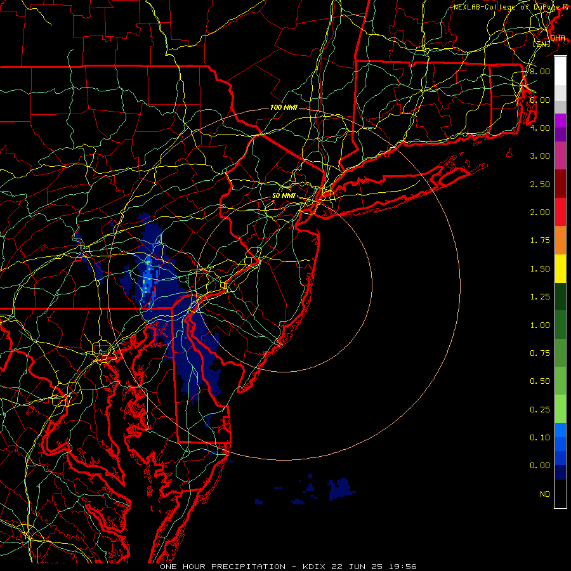Click the white swatch at the top of the legend
Screen dimensions: 571x571
[x=560, y=71]
